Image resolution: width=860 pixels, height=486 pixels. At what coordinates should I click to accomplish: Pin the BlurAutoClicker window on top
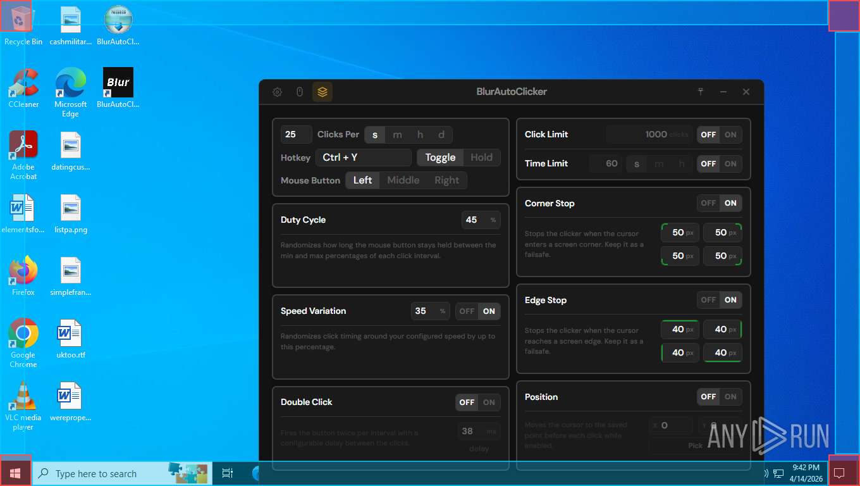pos(701,92)
